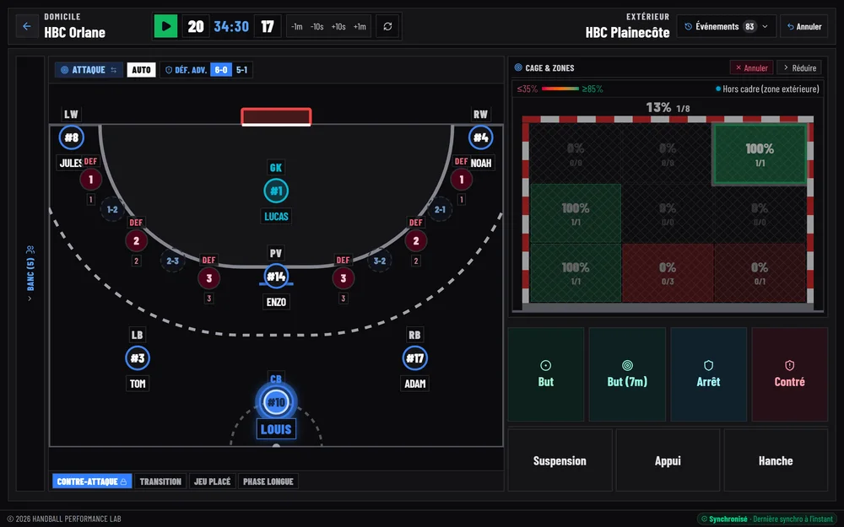Choose the Suspension shot type
This screenshot has width=844, height=527.
click(560, 460)
